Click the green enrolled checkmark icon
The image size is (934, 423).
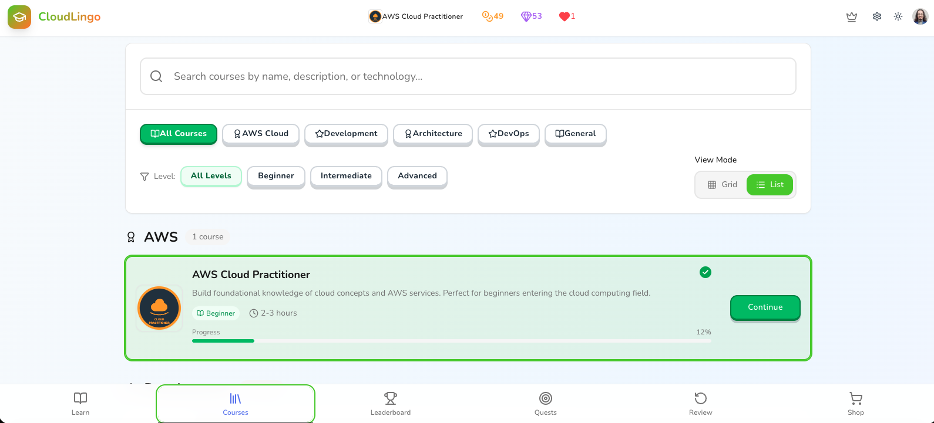(705, 272)
